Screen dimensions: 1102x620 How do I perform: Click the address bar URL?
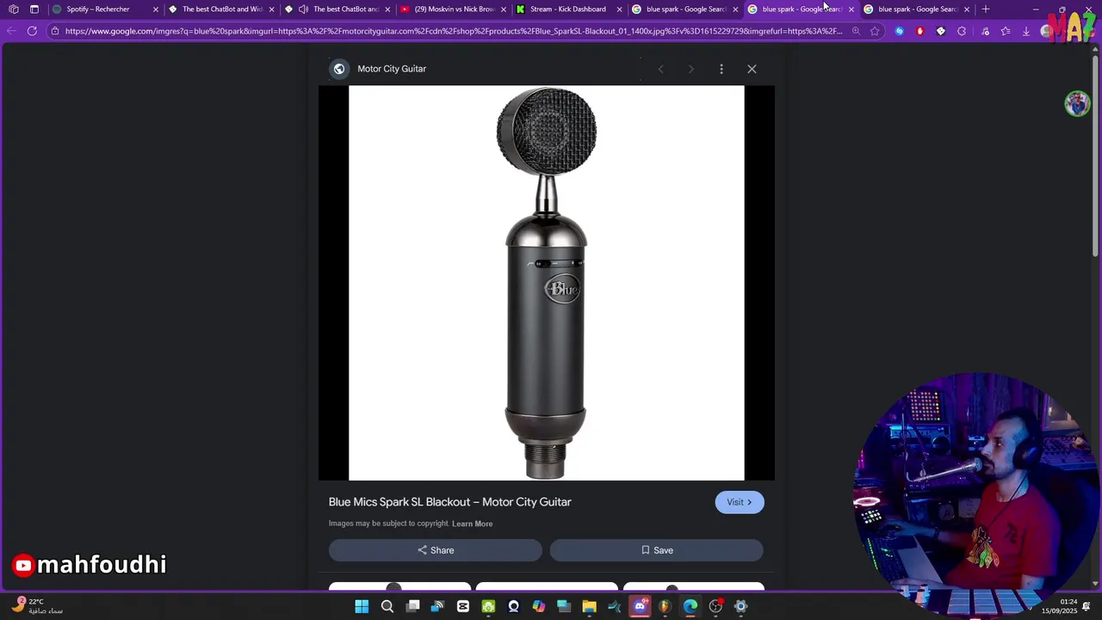click(454, 31)
